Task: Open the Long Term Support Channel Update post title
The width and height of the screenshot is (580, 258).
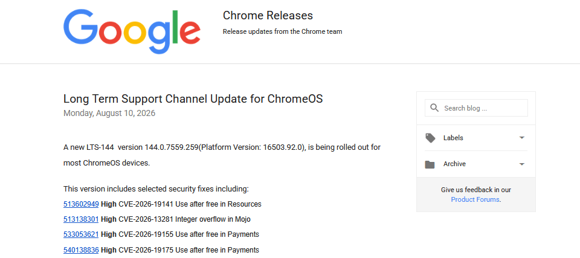Action: point(193,99)
